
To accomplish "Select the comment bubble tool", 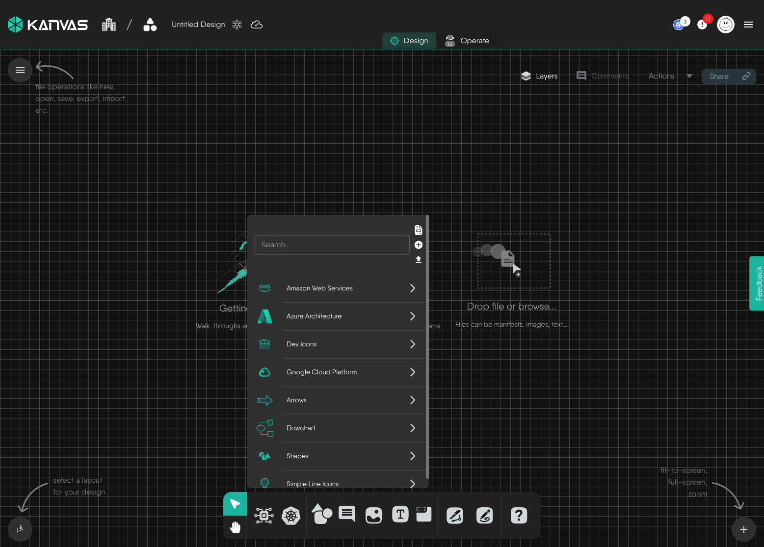I will click(x=347, y=514).
